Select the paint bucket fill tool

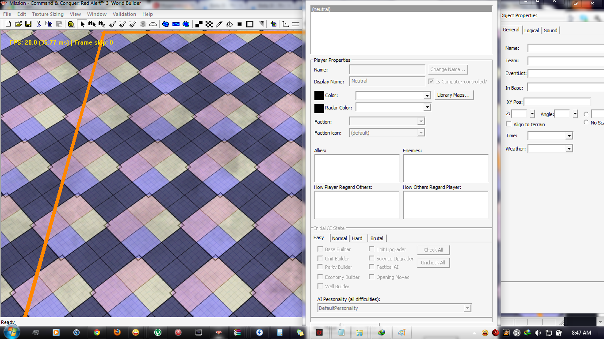[x=229, y=24]
